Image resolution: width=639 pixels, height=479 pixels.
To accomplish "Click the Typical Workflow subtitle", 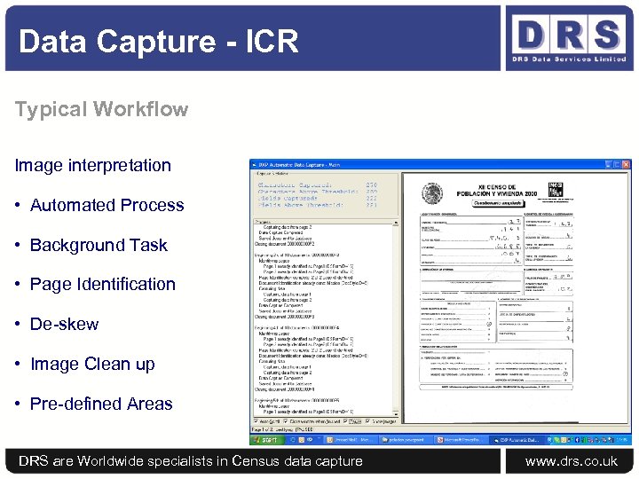I will coord(101,109).
